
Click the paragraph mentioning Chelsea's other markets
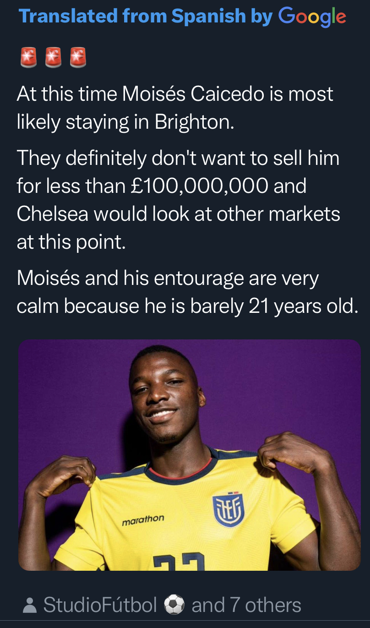point(179,200)
